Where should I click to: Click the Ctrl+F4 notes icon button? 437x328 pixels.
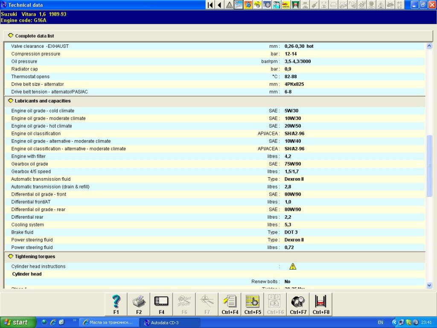(x=230, y=304)
